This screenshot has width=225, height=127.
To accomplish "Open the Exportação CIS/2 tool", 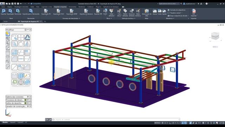I will 59,12.
